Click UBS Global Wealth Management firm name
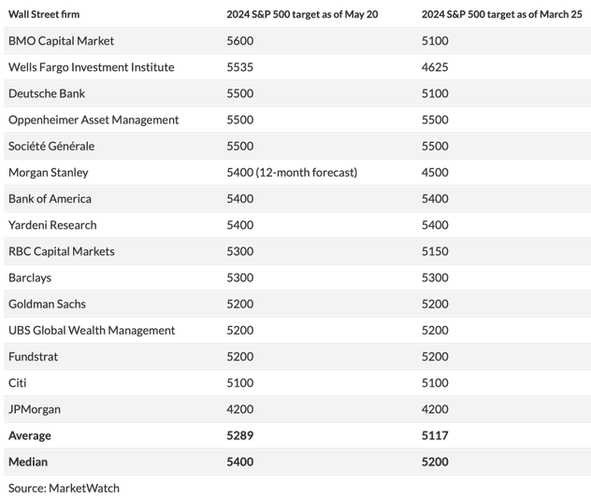 [x=92, y=330]
